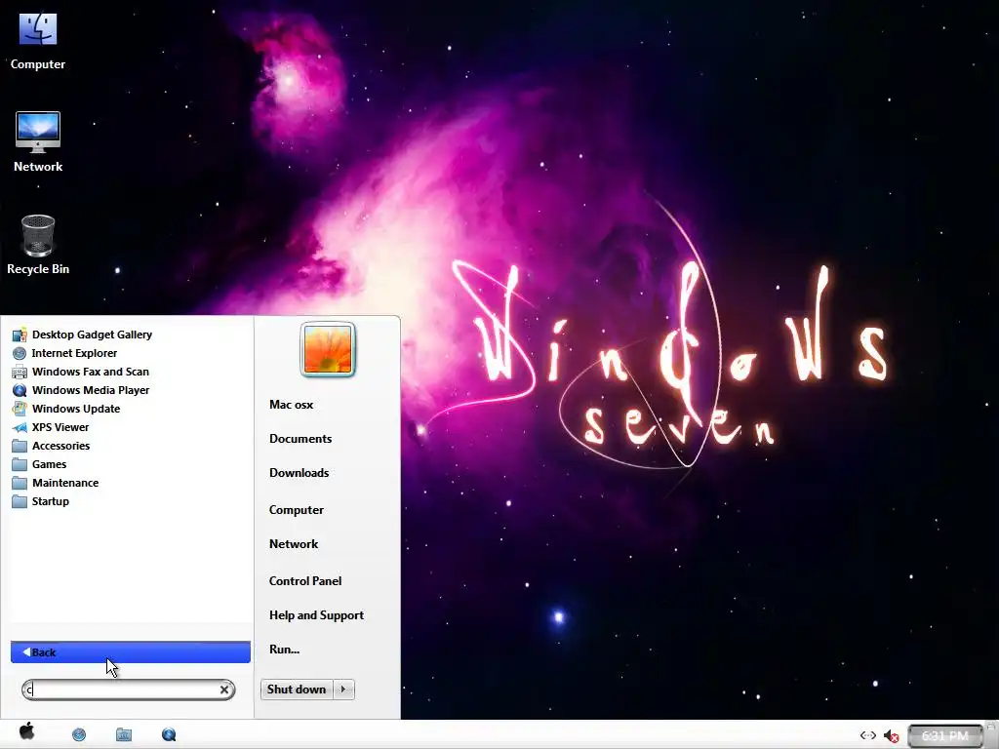Click the Windows Media Player list icon

[20, 390]
